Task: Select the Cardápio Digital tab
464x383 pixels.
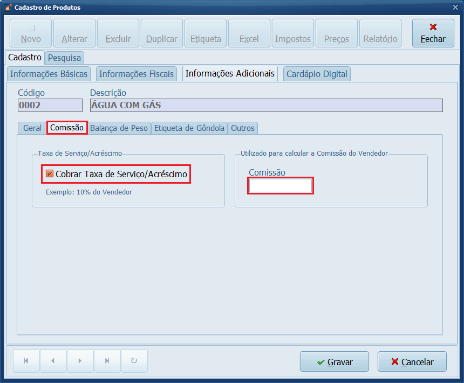Action: [x=317, y=74]
